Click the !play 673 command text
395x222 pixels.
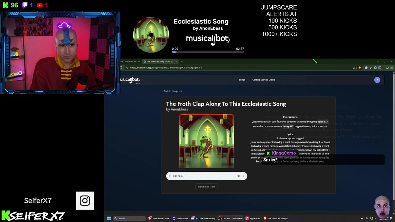pyautogui.click(x=323, y=121)
